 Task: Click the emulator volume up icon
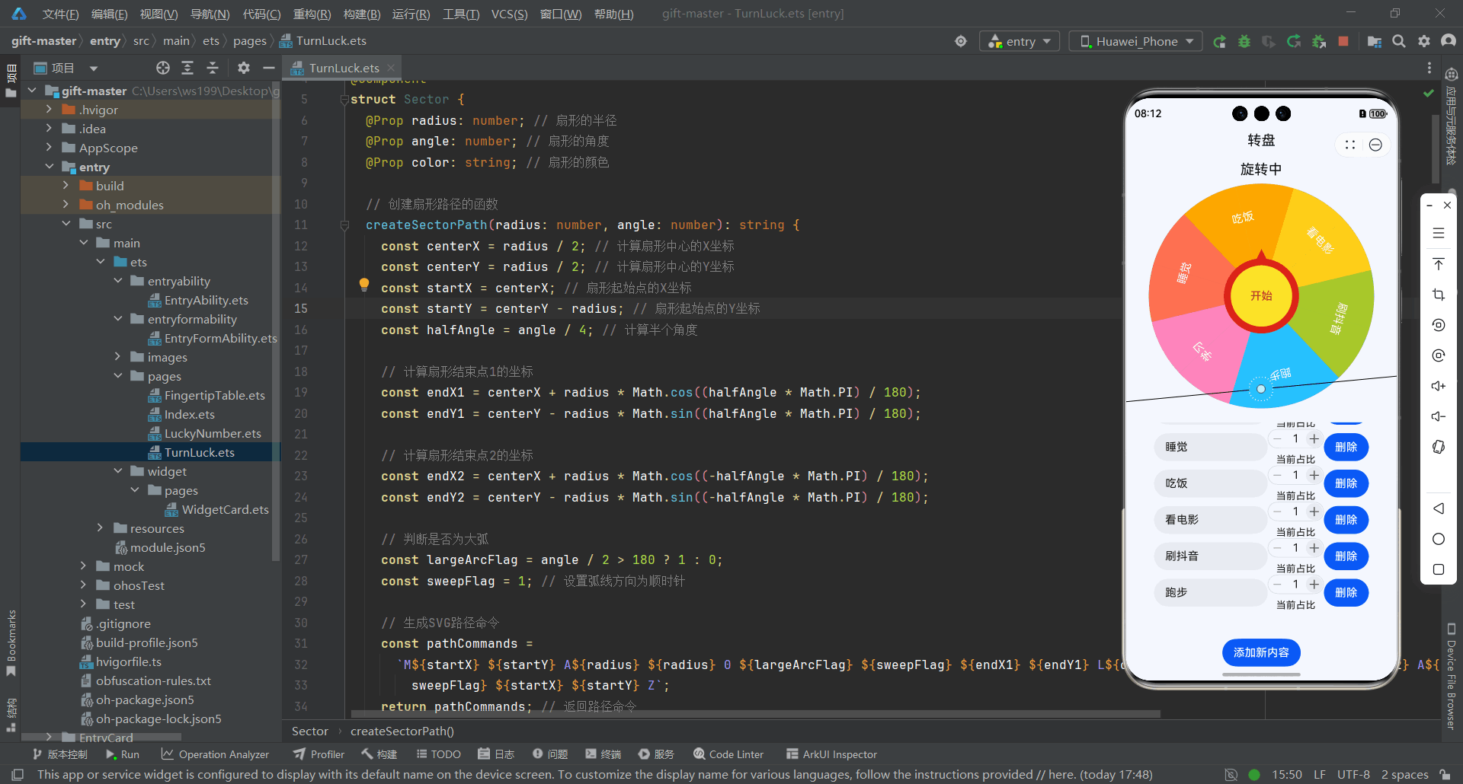point(1439,386)
